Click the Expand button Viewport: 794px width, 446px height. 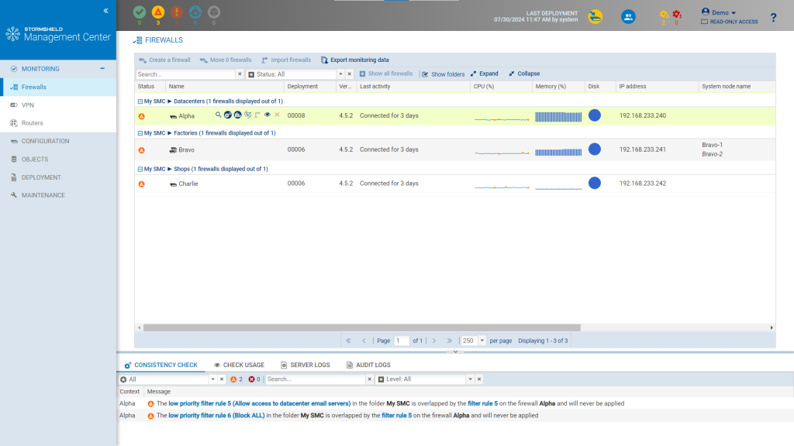coord(485,74)
